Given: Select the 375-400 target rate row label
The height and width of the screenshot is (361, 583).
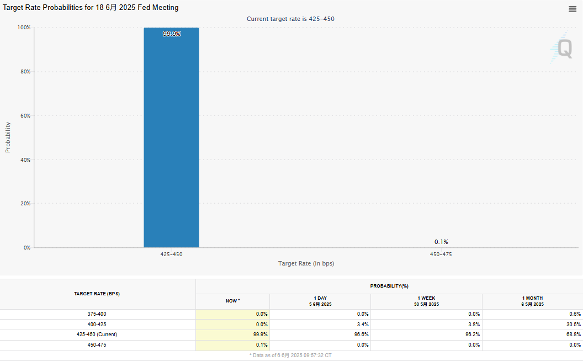Looking at the screenshot, I should [x=97, y=314].
